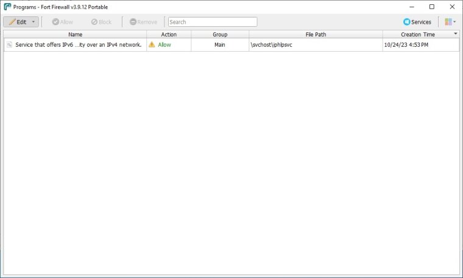Click the service file icon in the row
The height and width of the screenshot is (278, 463).
pyautogui.click(x=10, y=45)
